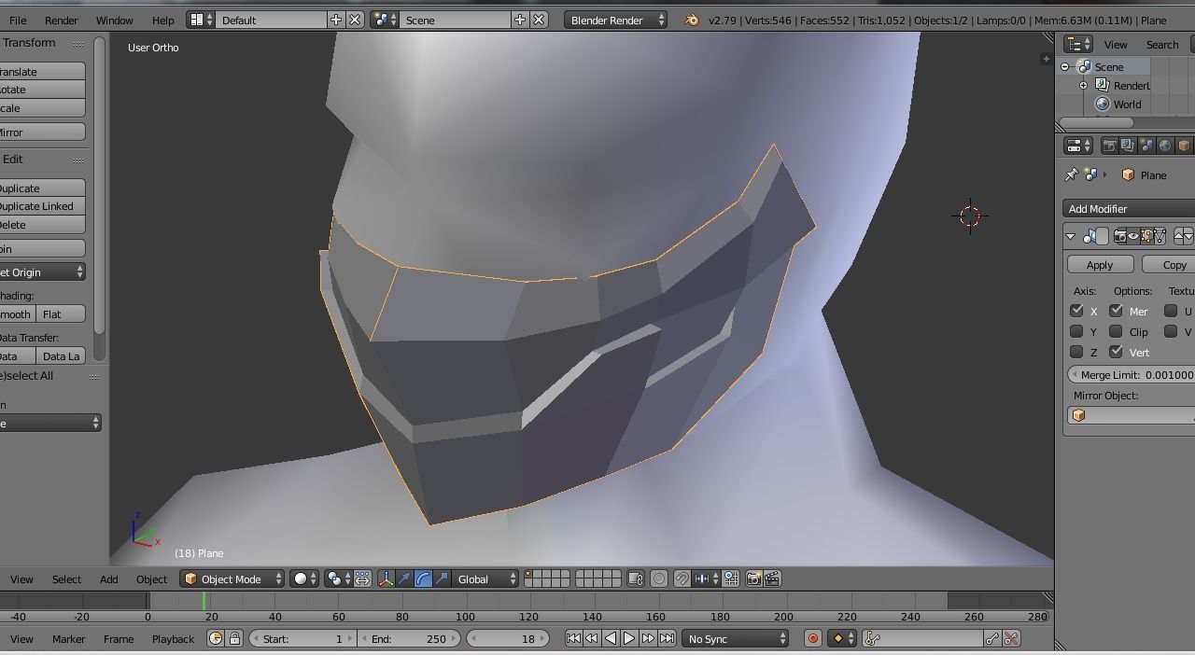
Task: Click the Flat shading button
Action: [62, 314]
